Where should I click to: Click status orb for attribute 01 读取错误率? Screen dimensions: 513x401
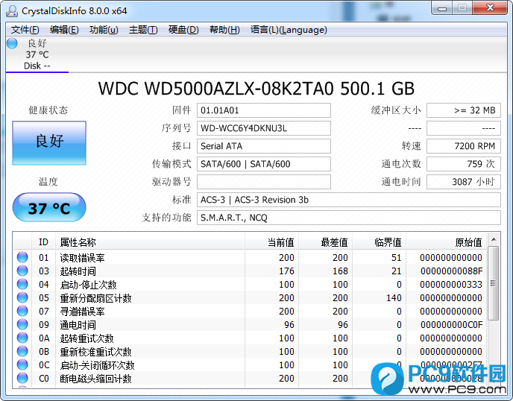point(22,257)
